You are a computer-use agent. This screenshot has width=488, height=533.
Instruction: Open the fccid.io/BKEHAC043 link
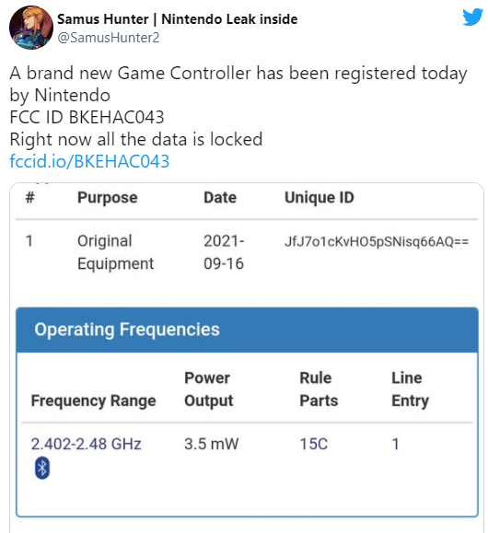click(89, 161)
